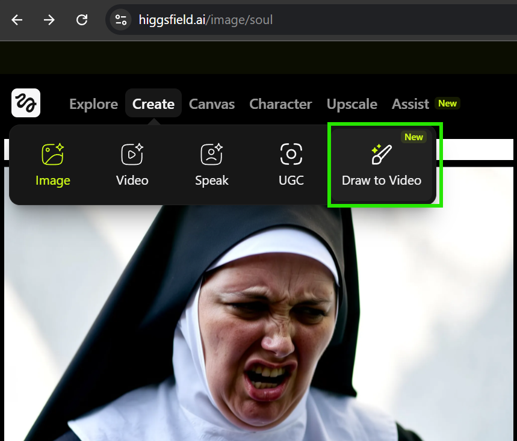Click the Speak person icon

point(212,154)
